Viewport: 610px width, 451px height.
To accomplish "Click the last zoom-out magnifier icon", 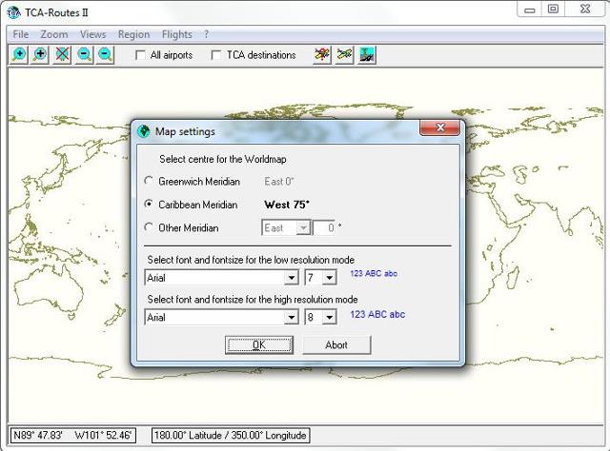I will (x=105, y=55).
